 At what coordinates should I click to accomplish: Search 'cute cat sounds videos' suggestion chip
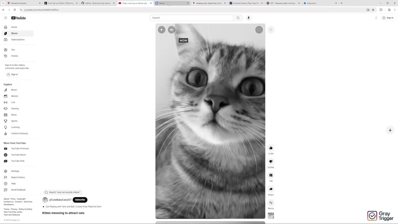(64, 192)
